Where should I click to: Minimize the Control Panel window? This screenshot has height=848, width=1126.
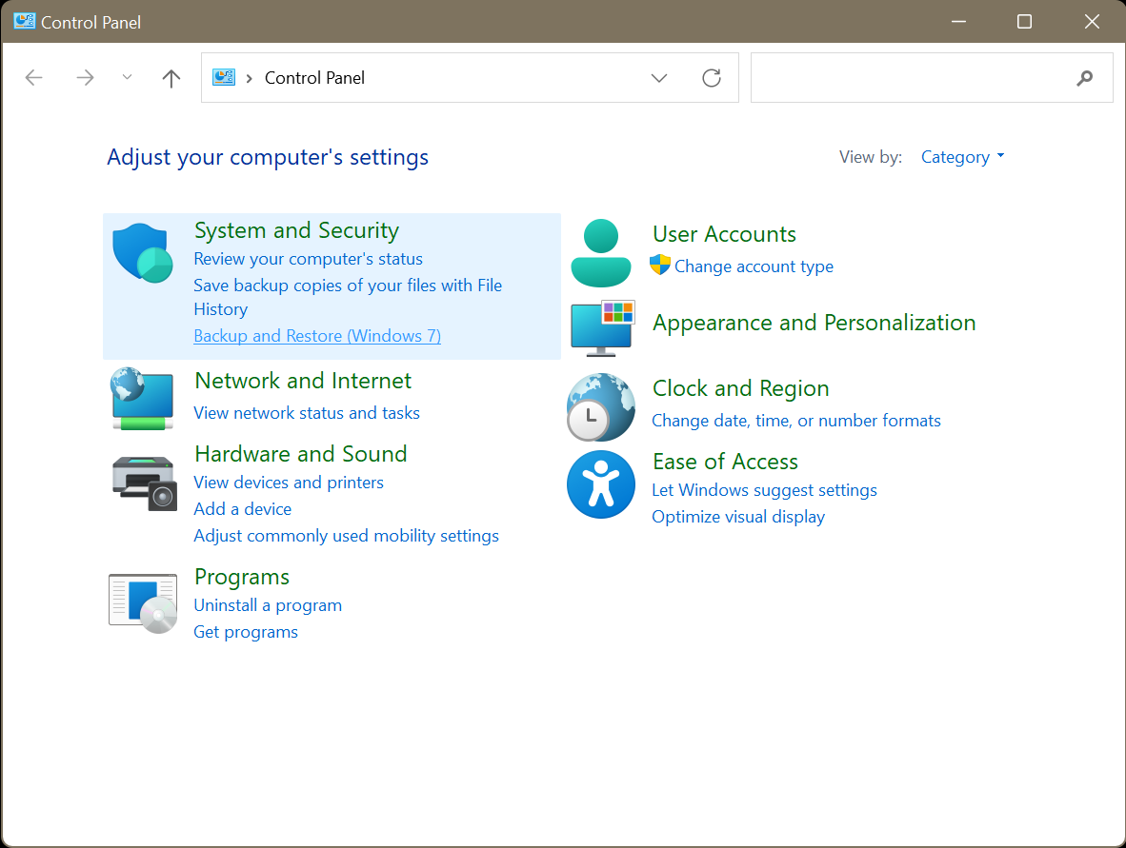pyautogui.click(x=958, y=22)
